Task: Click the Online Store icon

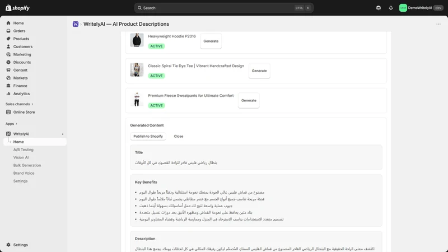Action: (8, 112)
